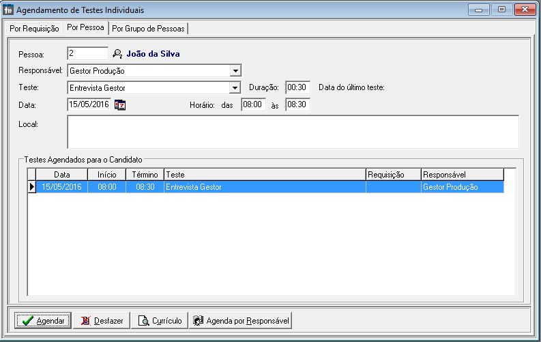The width and height of the screenshot is (541, 342).
Task: Click the start time field 08:00
Action: [x=252, y=104]
